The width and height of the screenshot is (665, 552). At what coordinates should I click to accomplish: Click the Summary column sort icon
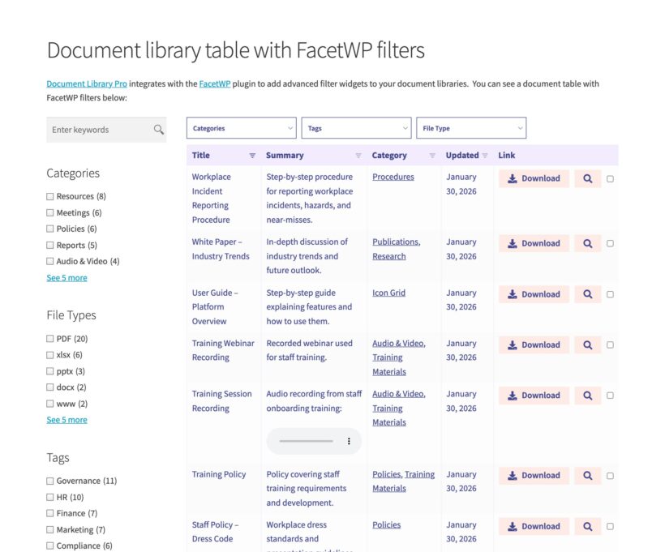pyautogui.click(x=358, y=156)
